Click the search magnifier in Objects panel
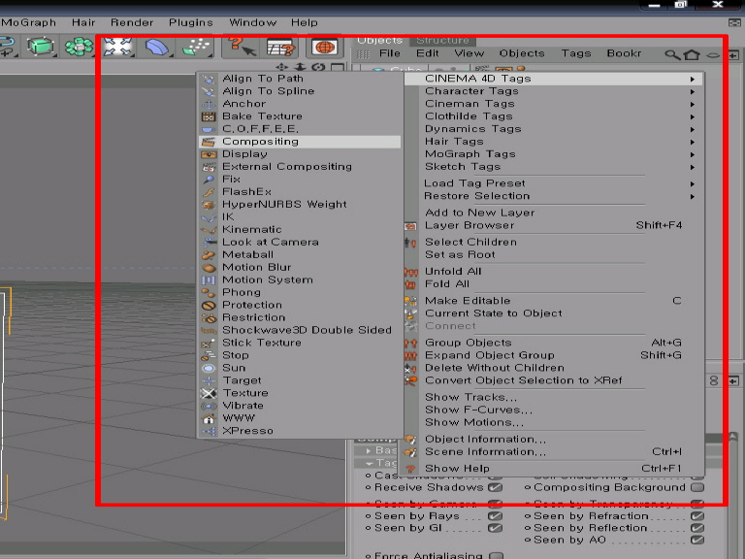Image resolution: width=745 pixels, height=559 pixels. pos(672,54)
